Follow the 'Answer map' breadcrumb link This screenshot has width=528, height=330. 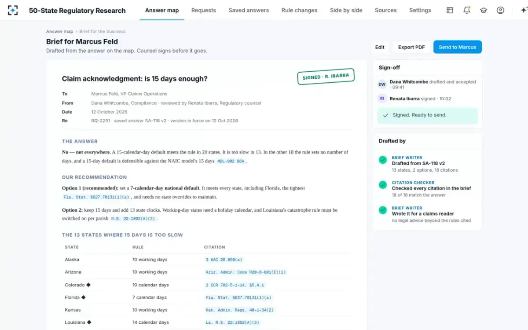point(59,32)
